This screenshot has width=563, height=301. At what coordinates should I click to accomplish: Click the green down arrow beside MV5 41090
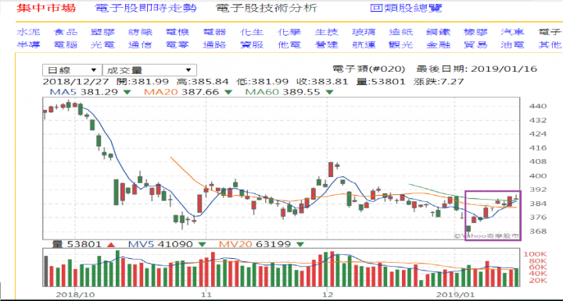click(203, 245)
